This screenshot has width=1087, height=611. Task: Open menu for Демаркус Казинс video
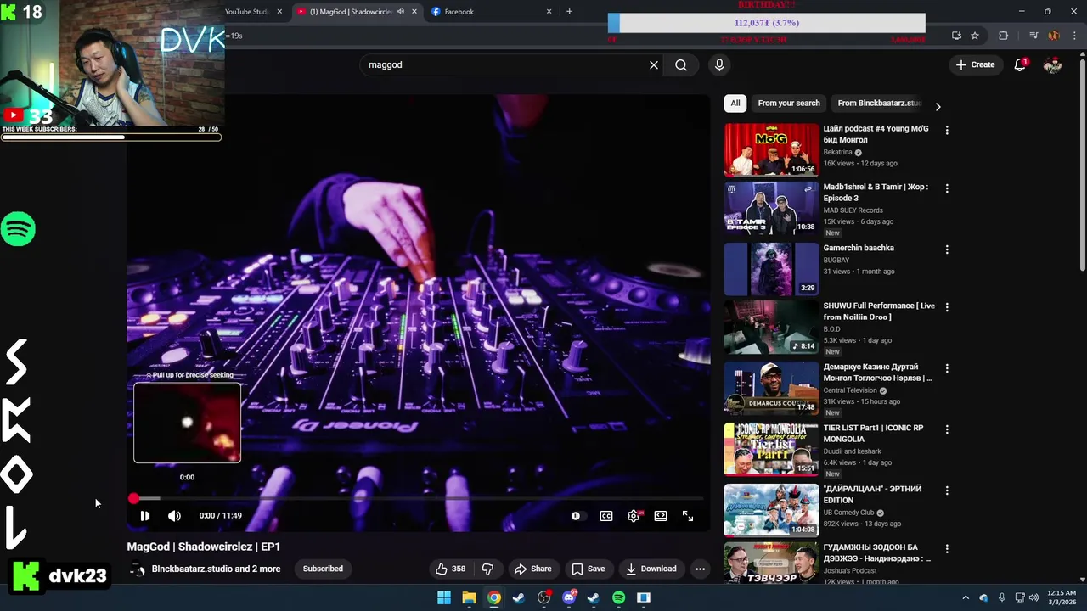pos(947,368)
